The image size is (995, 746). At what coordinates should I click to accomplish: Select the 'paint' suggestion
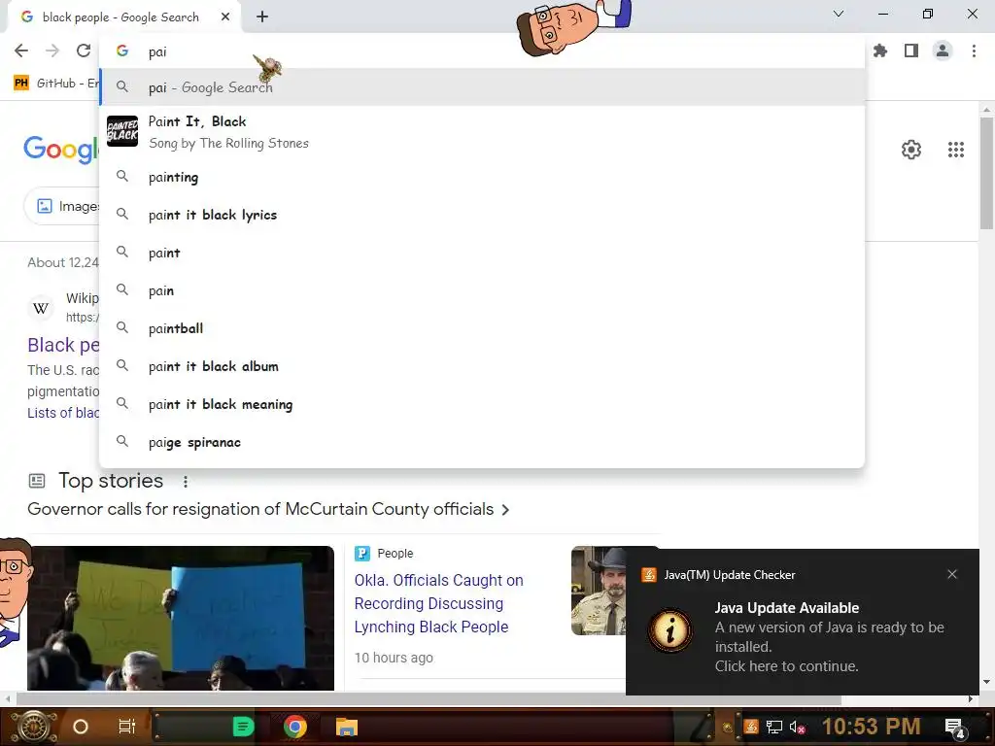[482, 253]
